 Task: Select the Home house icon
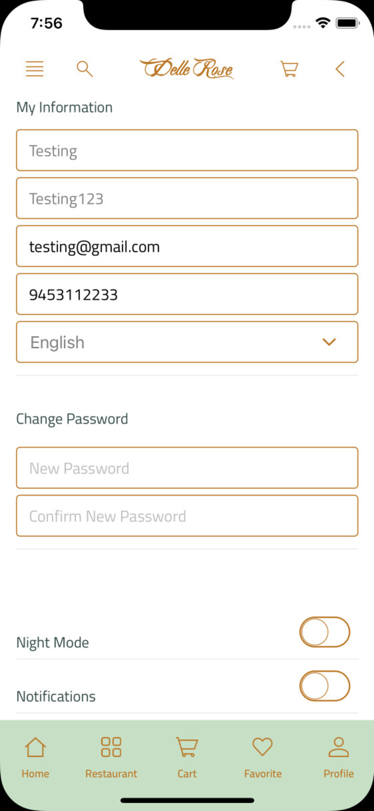pyautogui.click(x=36, y=747)
